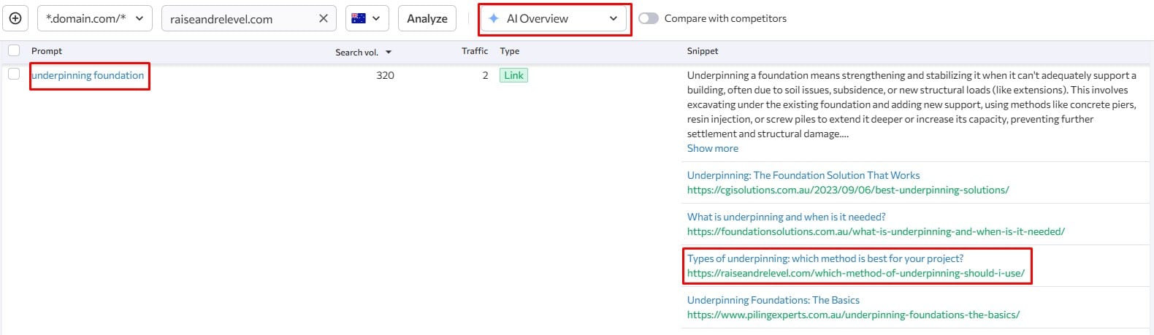Expand snippet with Show more

click(712, 148)
